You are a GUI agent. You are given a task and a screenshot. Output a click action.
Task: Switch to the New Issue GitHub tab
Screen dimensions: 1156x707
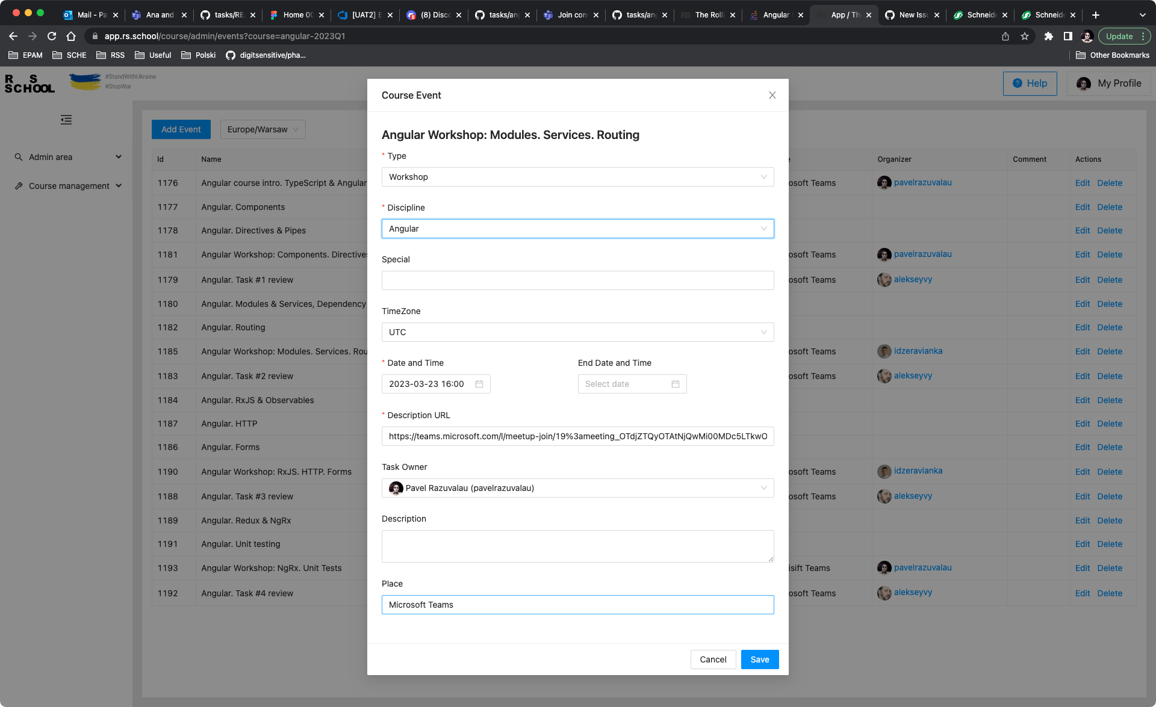point(912,14)
